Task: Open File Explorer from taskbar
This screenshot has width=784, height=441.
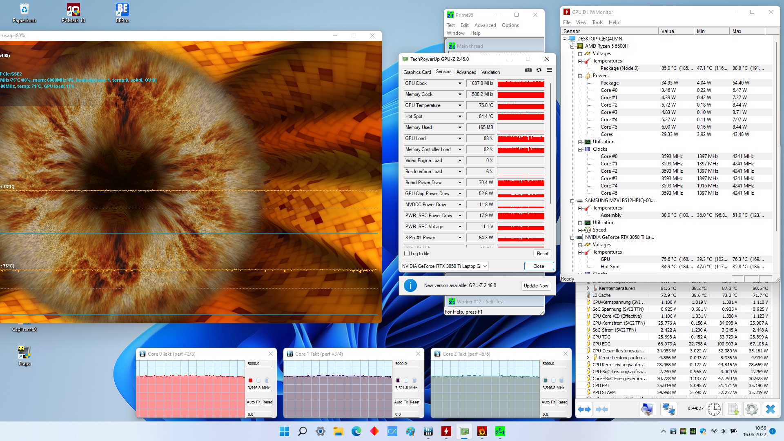Action: (339, 431)
